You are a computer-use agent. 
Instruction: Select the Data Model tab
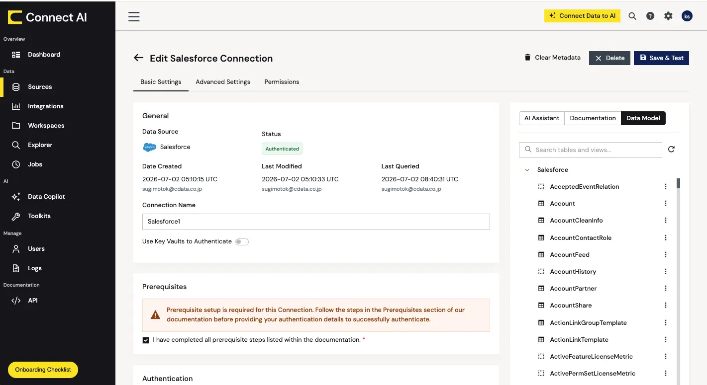(643, 118)
